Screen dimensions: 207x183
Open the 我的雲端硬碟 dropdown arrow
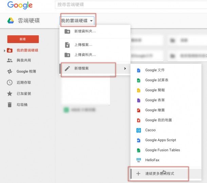coord(91,21)
